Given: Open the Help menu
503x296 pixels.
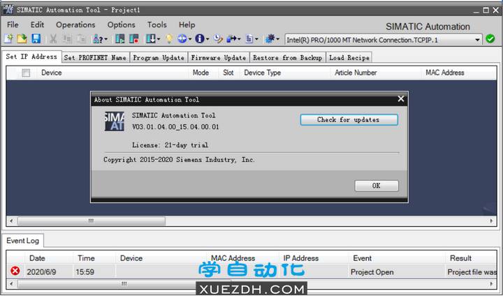Looking at the screenshot, I should click(187, 24).
